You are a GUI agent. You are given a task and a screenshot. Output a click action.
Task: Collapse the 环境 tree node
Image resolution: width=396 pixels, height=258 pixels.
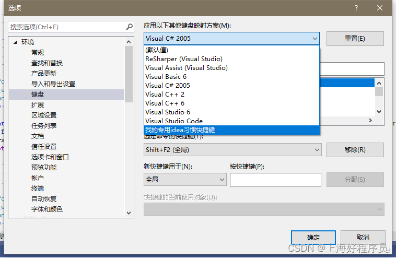click(x=15, y=42)
